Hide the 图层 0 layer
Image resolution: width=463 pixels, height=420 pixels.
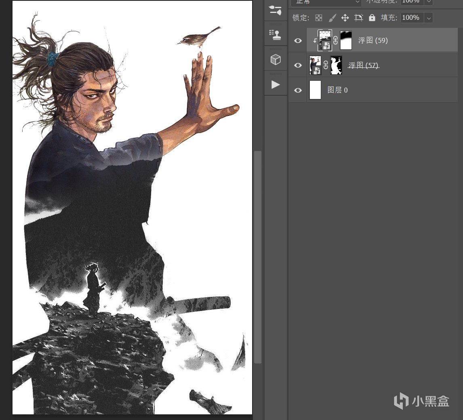[298, 90]
